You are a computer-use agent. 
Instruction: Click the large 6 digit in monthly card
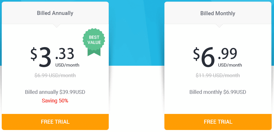coord(208,57)
